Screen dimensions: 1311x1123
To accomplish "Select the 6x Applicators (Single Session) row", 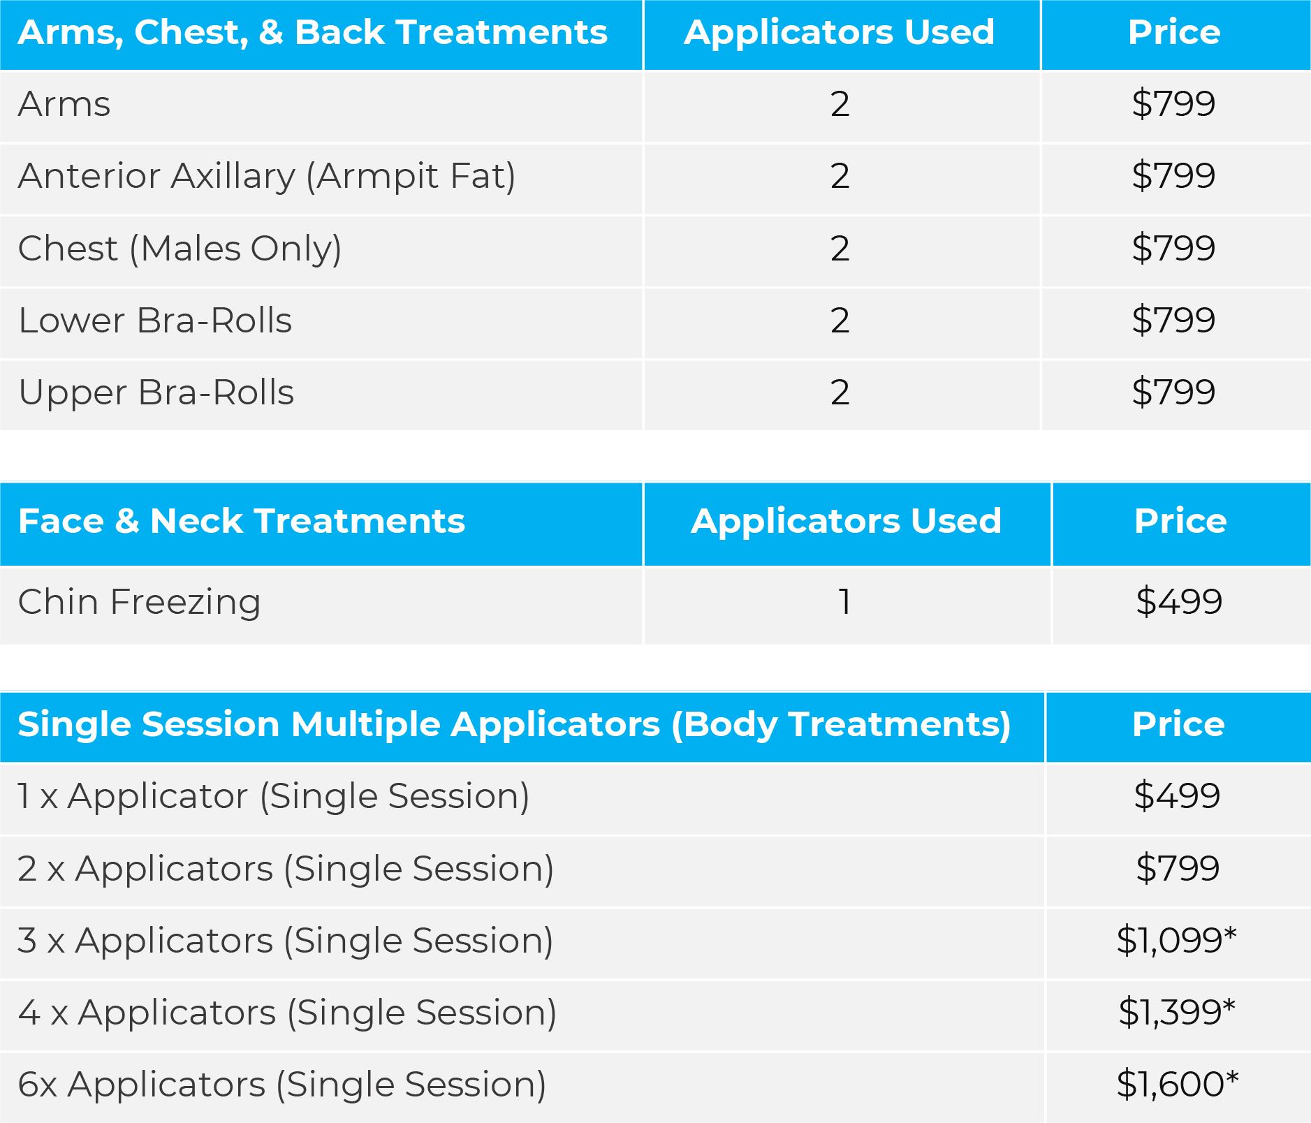I will 655,1087.
